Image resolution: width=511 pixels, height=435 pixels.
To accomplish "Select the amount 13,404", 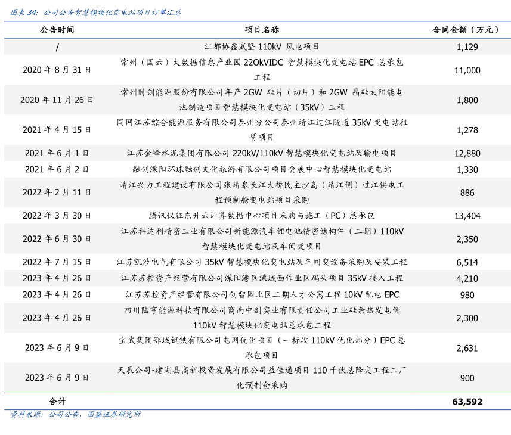I will 467,216.
